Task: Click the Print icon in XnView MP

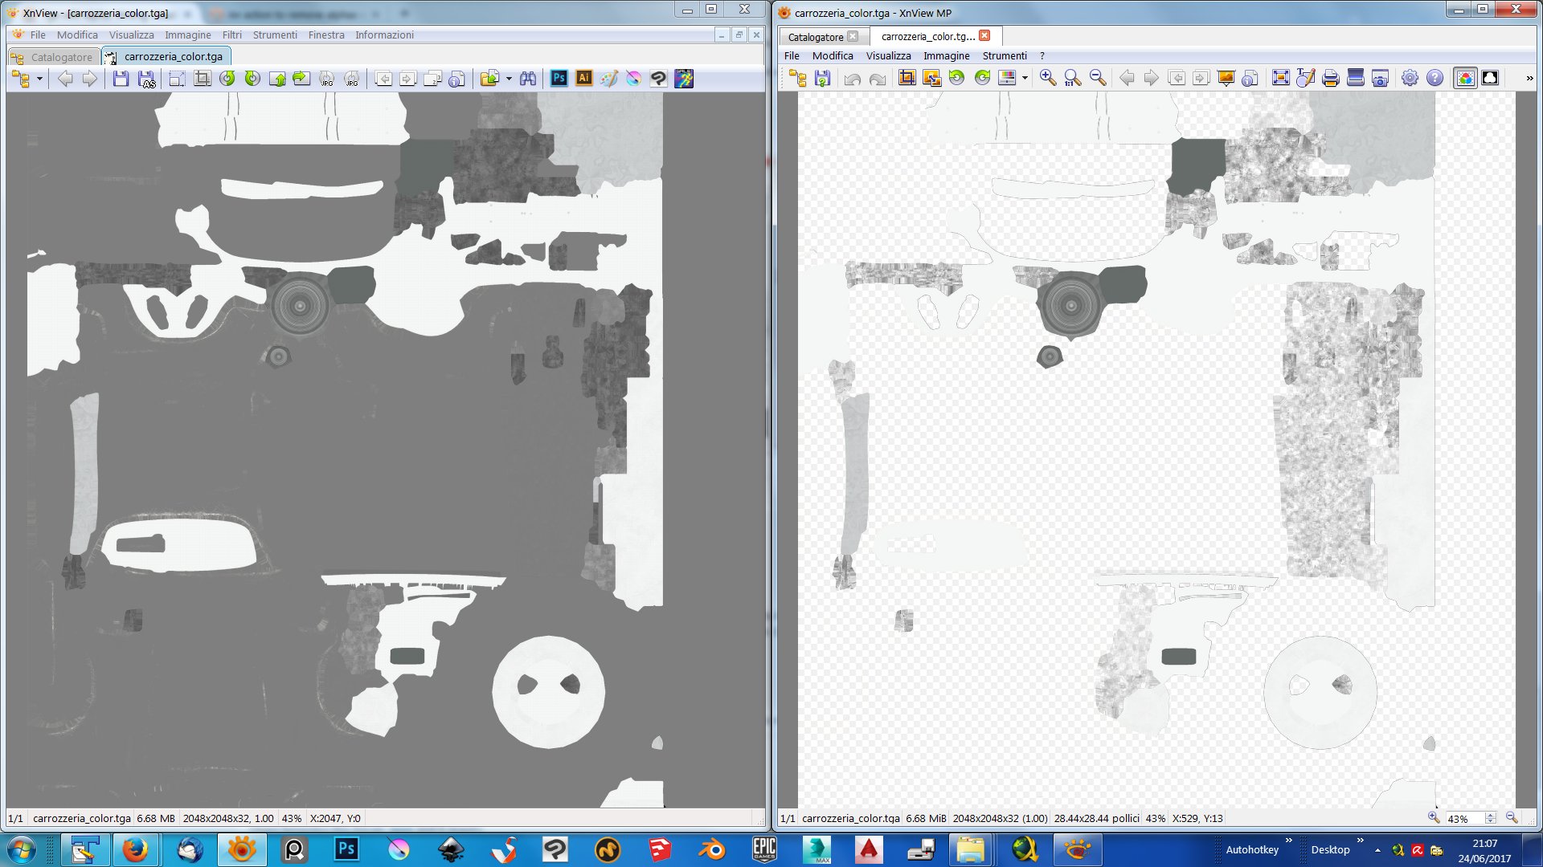Action: click(1330, 78)
